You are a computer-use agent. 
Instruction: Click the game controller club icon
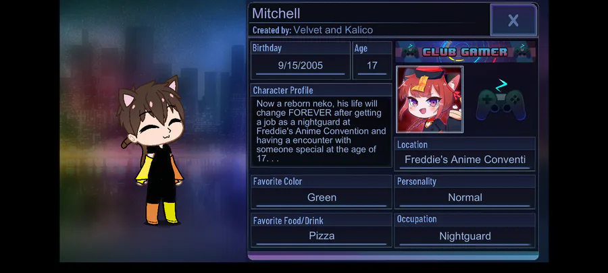tap(501, 100)
